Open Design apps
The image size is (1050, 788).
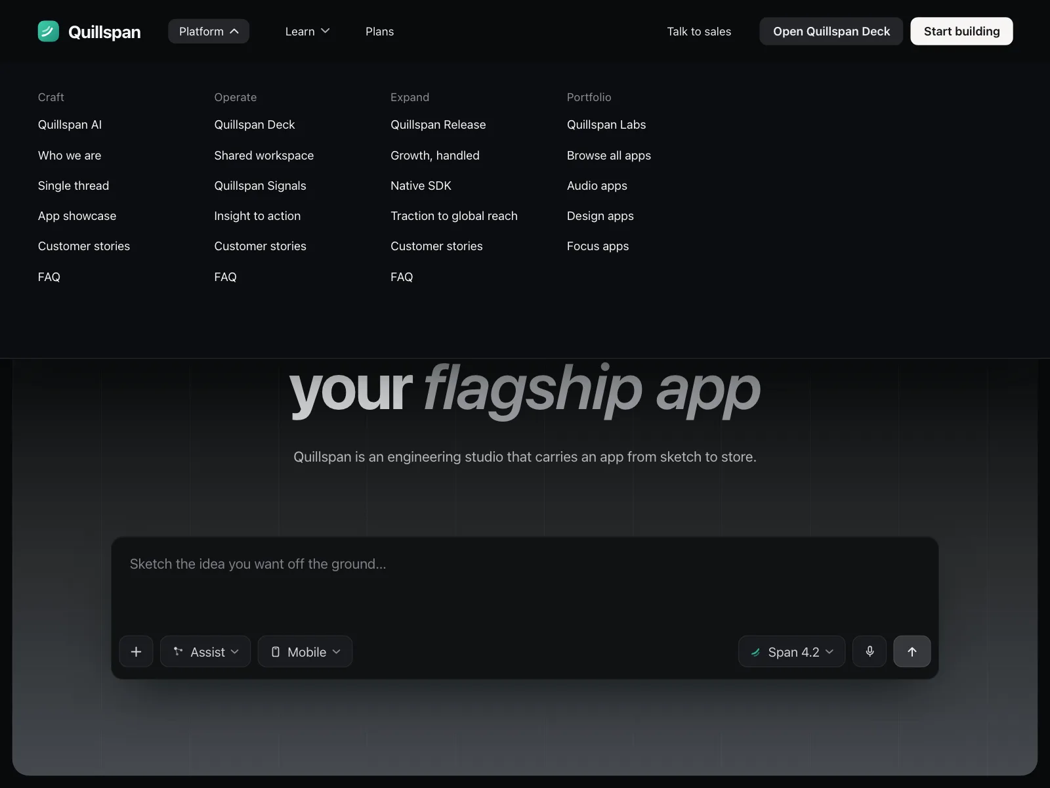point(600,216)
